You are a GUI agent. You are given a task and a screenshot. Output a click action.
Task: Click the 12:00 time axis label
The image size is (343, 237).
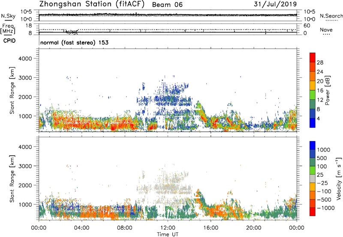168,228
